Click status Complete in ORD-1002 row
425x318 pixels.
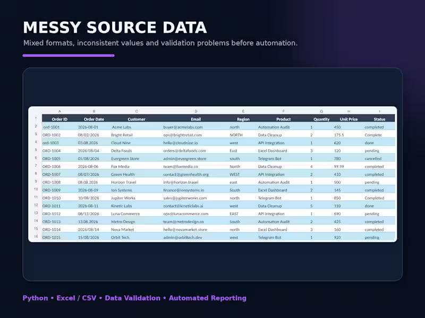[373, 135]
